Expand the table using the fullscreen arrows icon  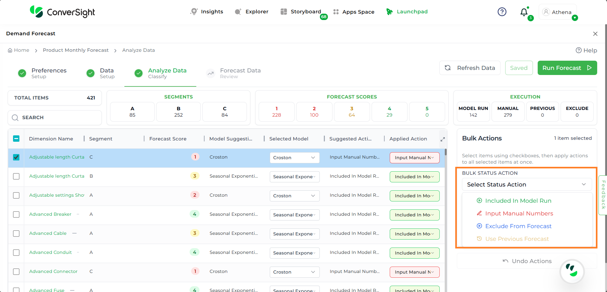pos(443,139)
